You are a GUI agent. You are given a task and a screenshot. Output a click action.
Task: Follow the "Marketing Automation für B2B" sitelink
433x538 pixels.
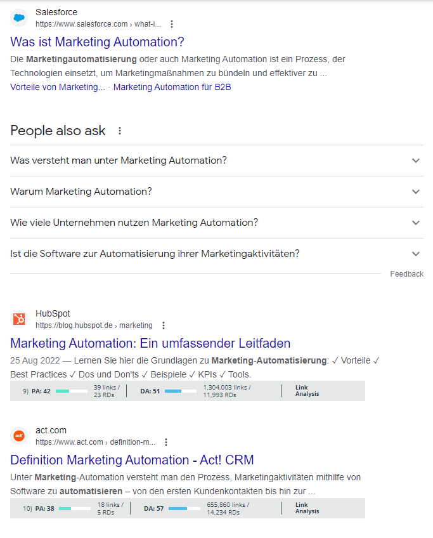pyautogui.click(x=172, y=87)
